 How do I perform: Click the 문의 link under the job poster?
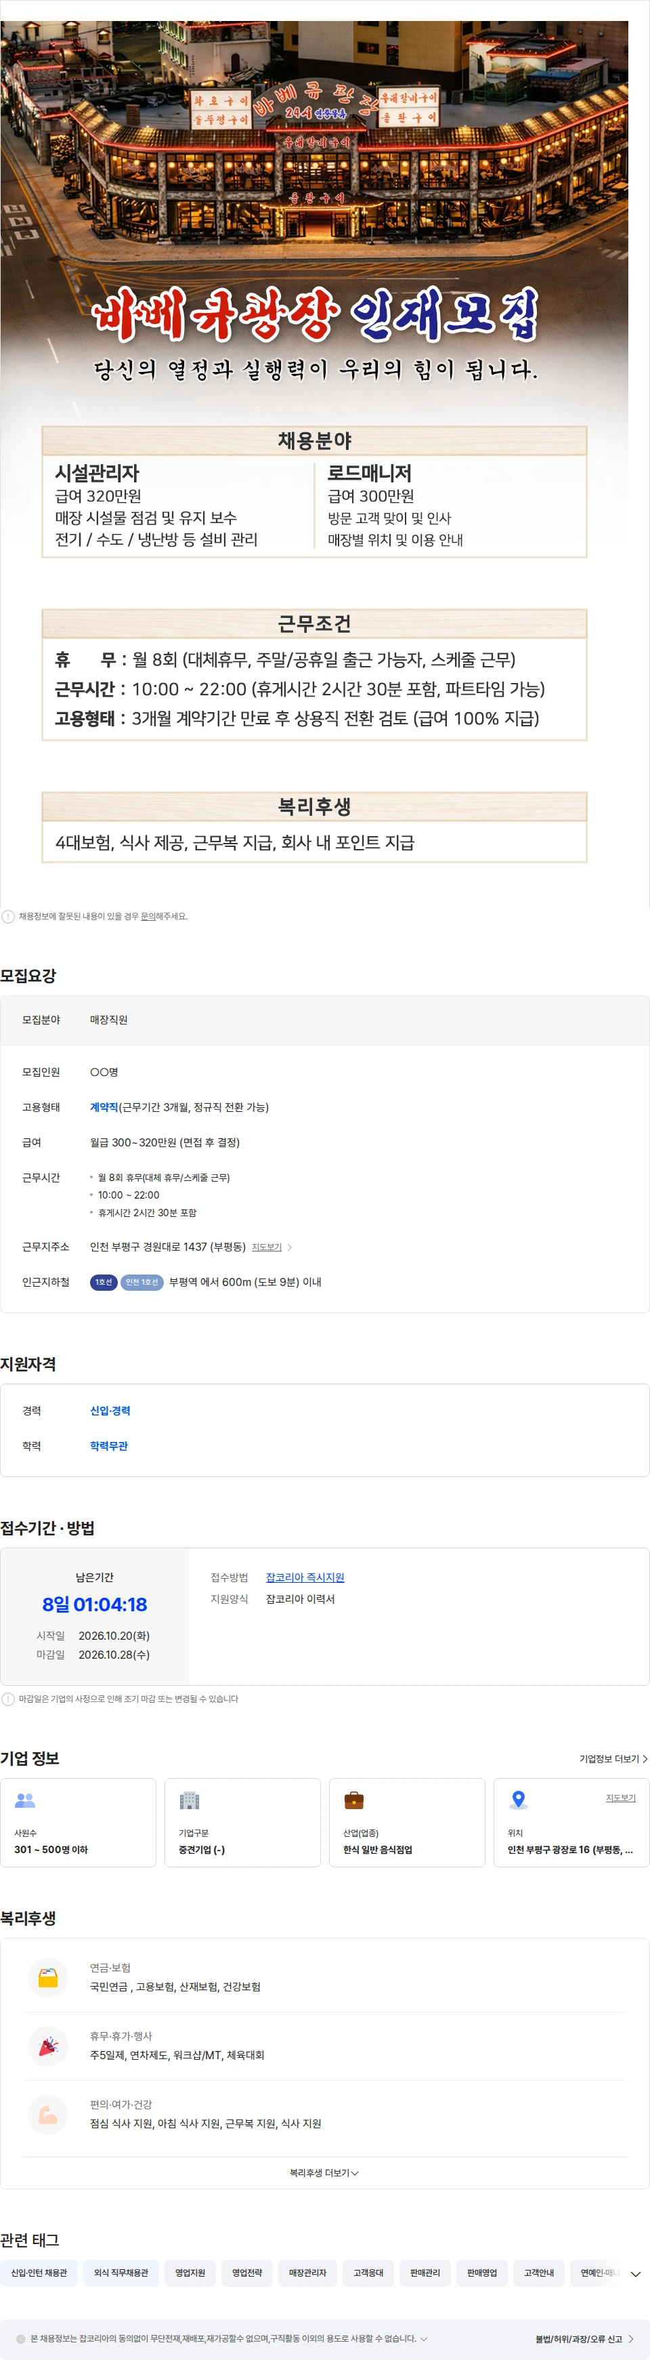pos(148,916)
